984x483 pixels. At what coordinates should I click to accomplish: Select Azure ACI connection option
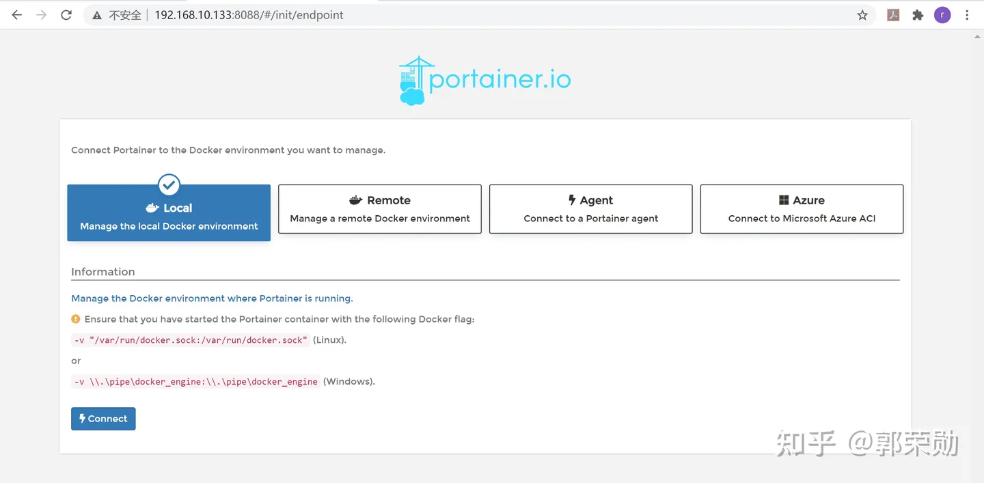802,209
